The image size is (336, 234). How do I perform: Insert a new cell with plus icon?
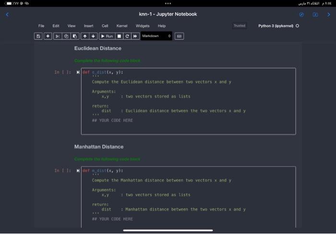click(48, 36)
